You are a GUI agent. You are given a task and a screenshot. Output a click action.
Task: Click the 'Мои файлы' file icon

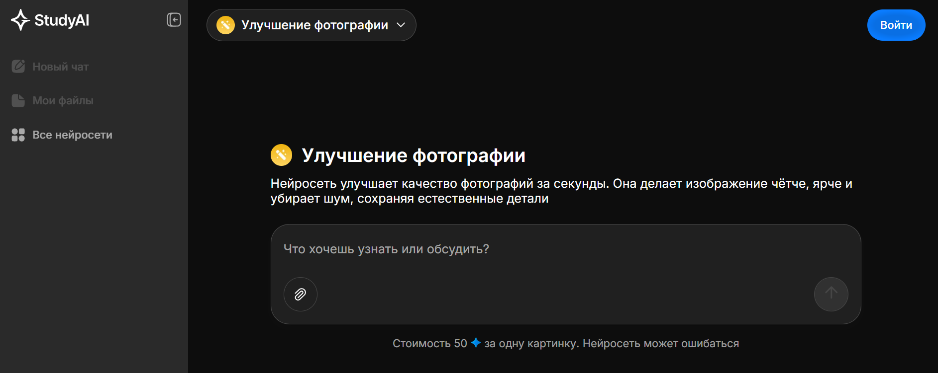point(18,101)
